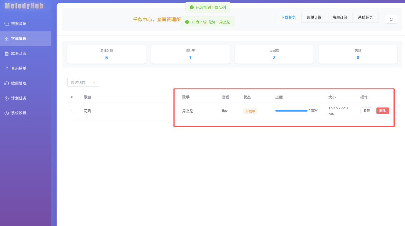Click the system settings gear icon
This screenshot has height=226, width=405.
[7, 113]
